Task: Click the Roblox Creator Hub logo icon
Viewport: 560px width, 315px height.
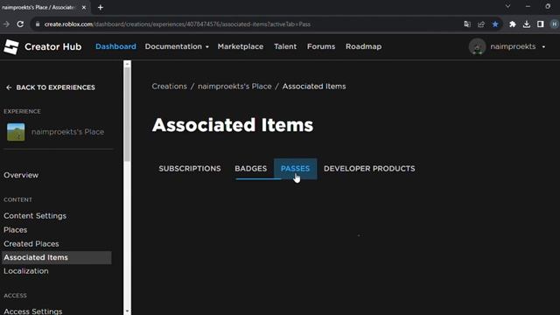Action: point(11,46)
